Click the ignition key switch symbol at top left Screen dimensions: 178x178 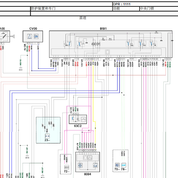click(5, 36)
